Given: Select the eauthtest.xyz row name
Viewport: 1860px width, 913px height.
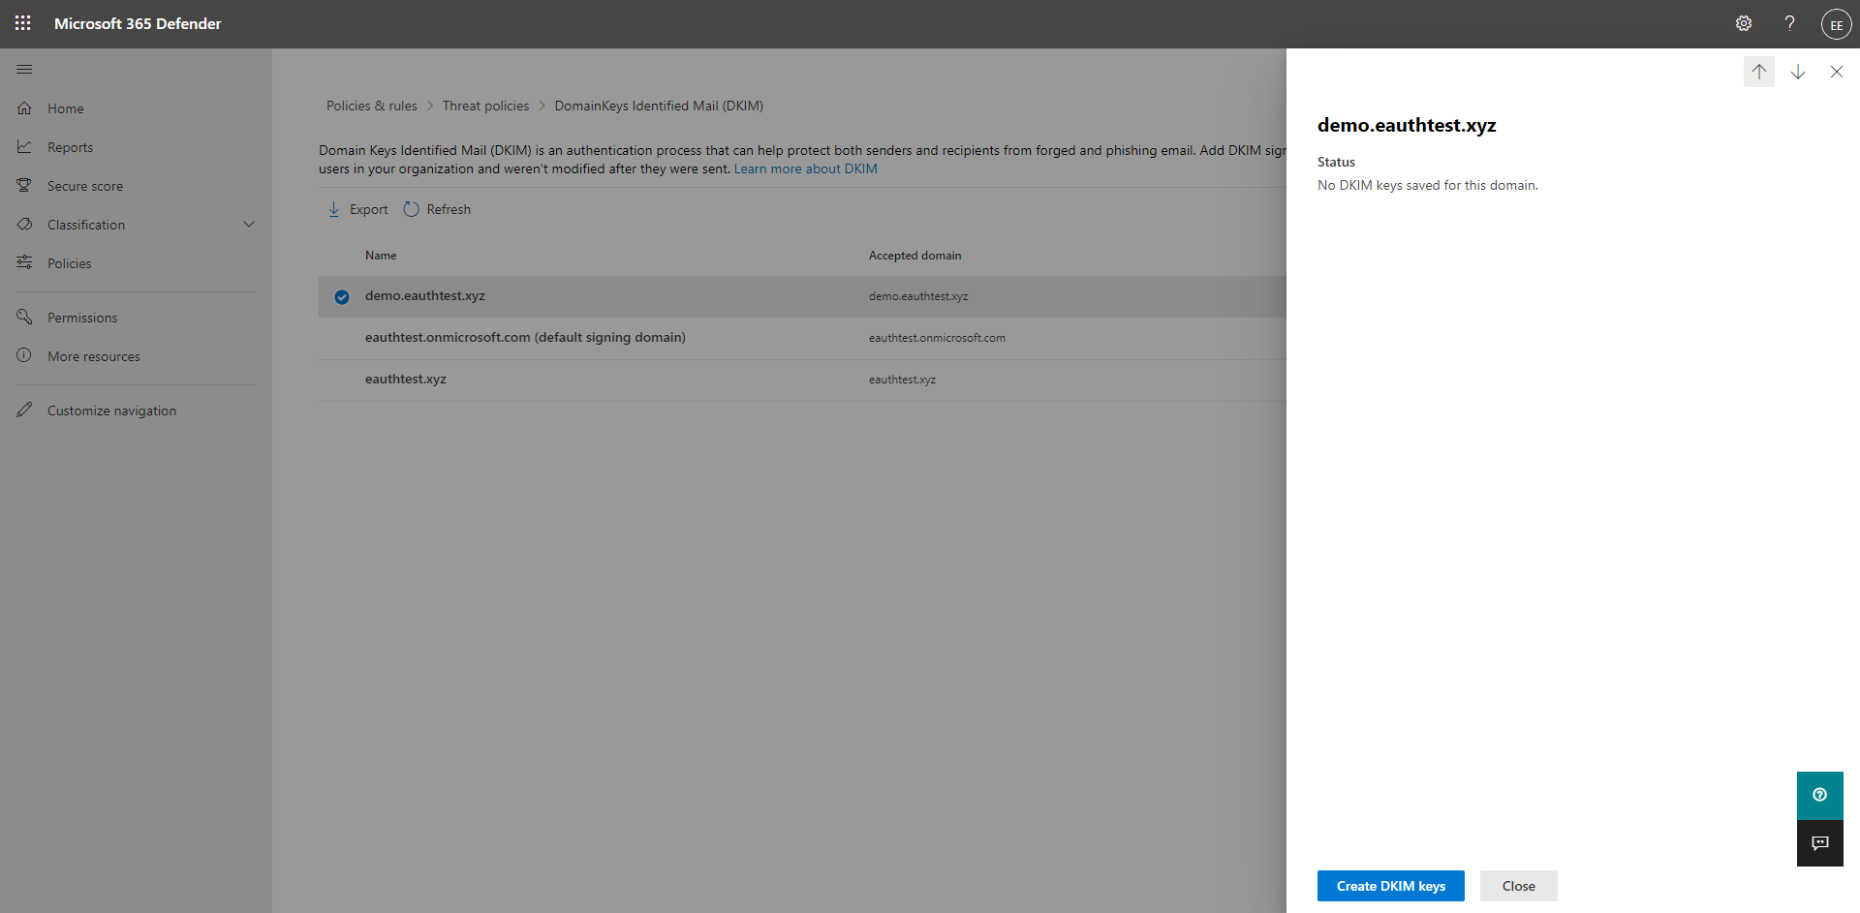Looking at the screenshot, I should pos(406,379).
